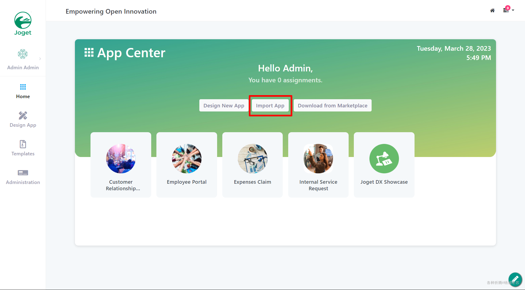Click the 'You have 0 assignments.' text
This screenshot has width=525, height=290.
pyautogui.click(x=285, y=80)
